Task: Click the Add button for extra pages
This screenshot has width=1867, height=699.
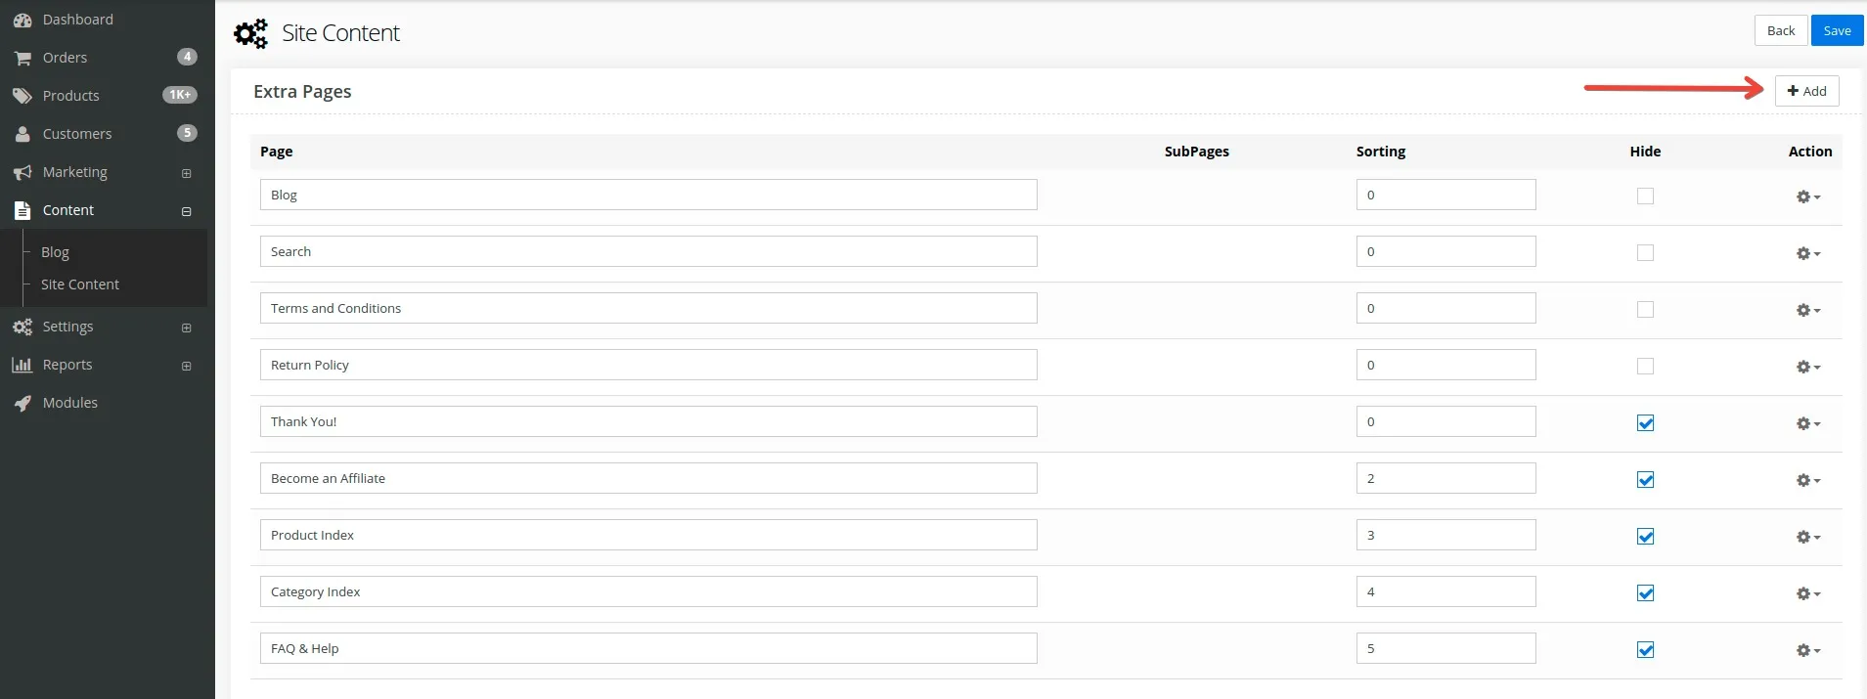Action: point(1806,91)
